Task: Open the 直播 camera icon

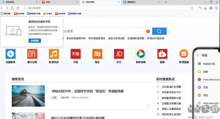Action: click(x=162, y=54)
